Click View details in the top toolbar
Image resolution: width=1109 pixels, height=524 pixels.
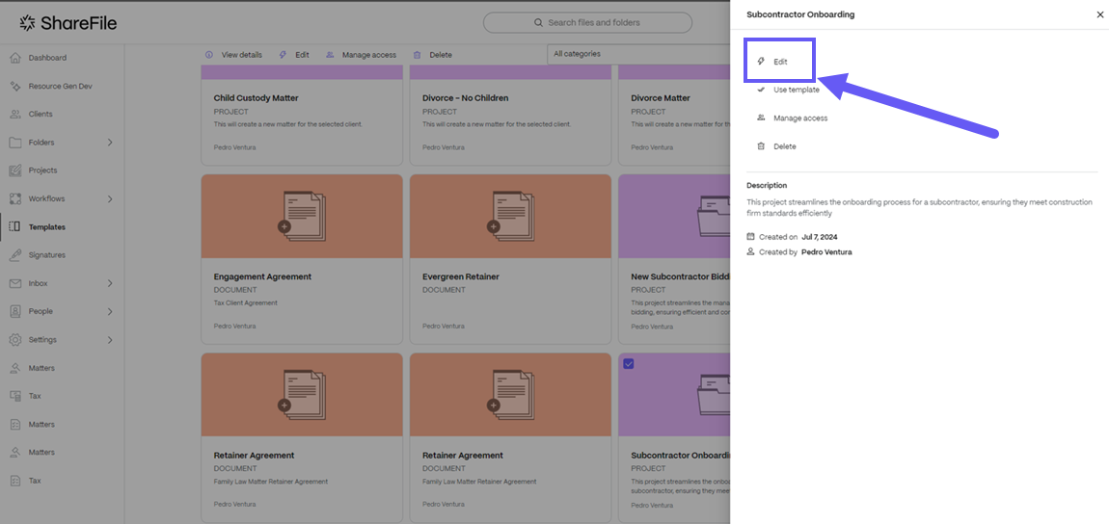tap(233, 55)
